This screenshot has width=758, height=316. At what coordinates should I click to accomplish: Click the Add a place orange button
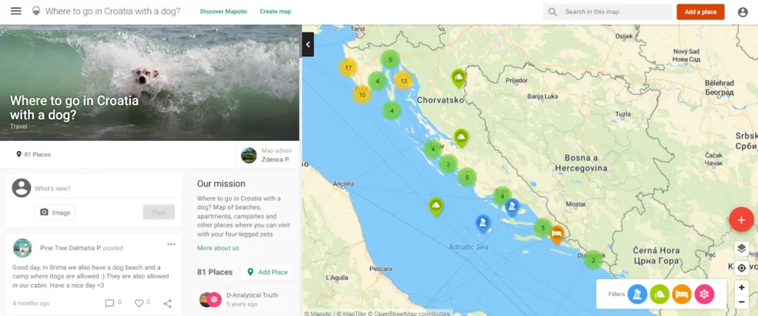(700, 12)
